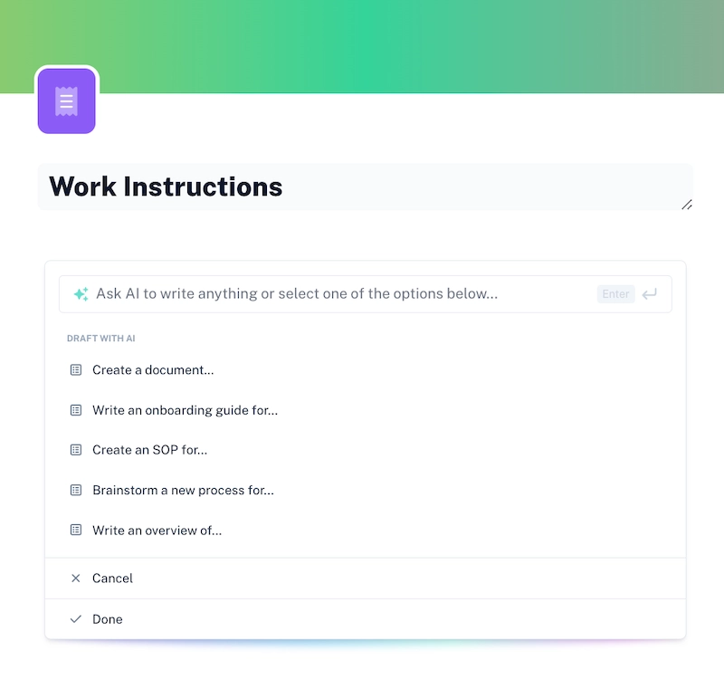Viewport: 724px width, 679px height.
Task: Click the document icon beside "Brainstorm a new process"
Action: pos(75,490)
